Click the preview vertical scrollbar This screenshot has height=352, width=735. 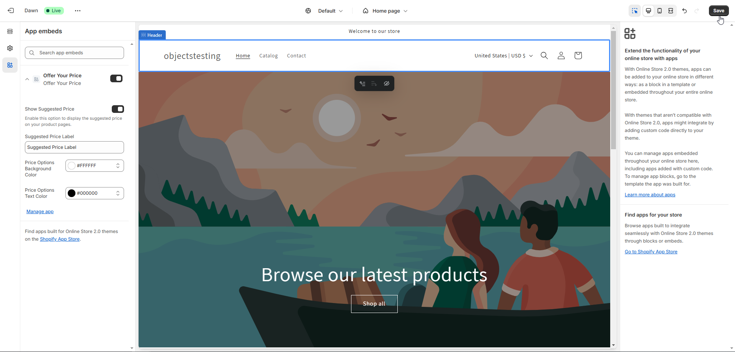[x=613, y=90]
